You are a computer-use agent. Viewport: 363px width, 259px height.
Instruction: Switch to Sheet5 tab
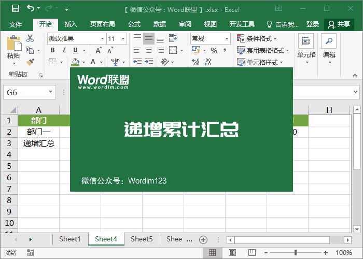click(x=142, y=239)
